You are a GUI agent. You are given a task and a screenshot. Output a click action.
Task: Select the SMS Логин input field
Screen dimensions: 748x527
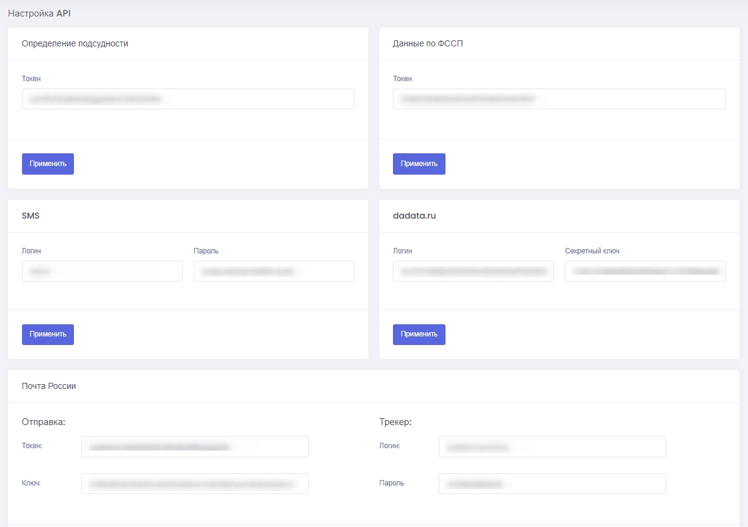(102, 271)
